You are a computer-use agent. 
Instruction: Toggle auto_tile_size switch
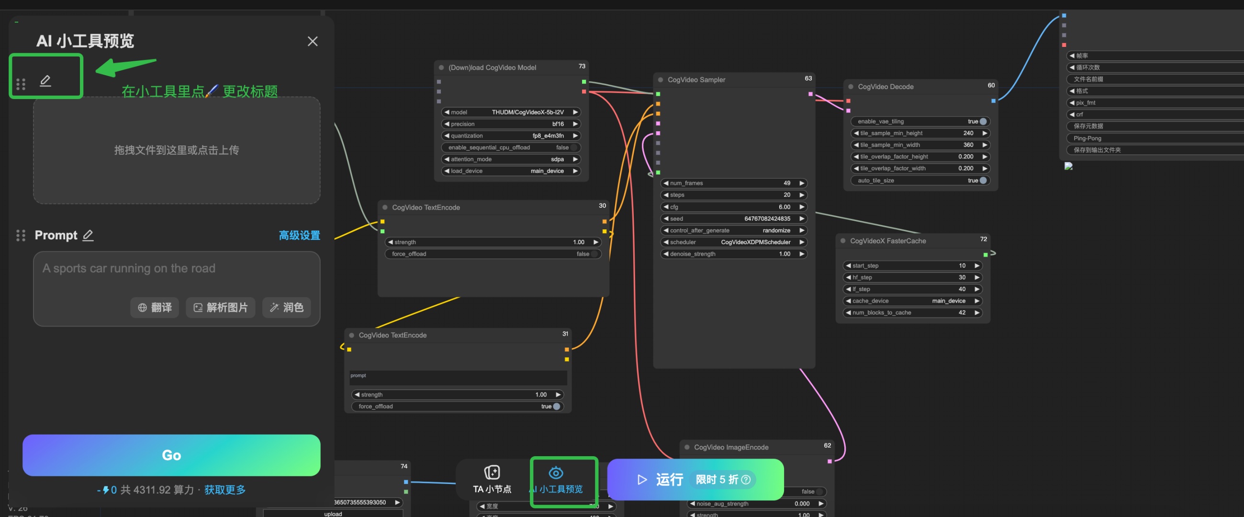(x=982, y=180)
